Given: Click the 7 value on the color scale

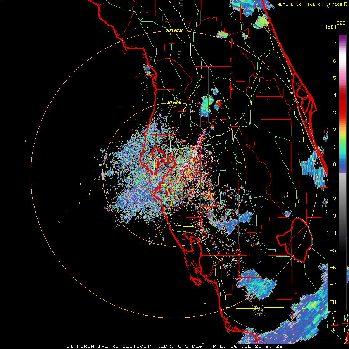Looking at the screenshot, I should pos(335,43).
